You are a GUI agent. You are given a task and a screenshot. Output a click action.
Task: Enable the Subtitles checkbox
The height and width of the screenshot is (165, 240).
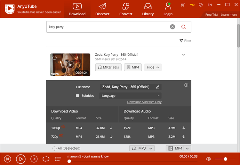click(x=77, y=96)
